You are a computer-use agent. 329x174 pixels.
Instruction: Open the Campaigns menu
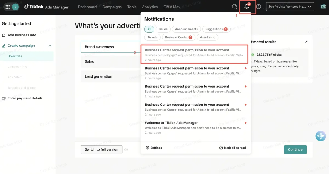(112, 7)
